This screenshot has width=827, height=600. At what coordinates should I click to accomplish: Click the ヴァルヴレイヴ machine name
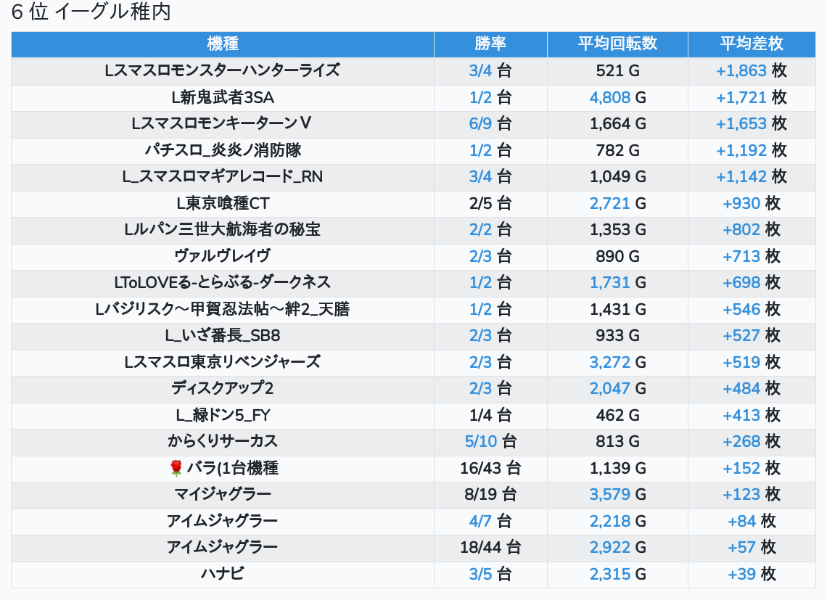coord(223,256)
